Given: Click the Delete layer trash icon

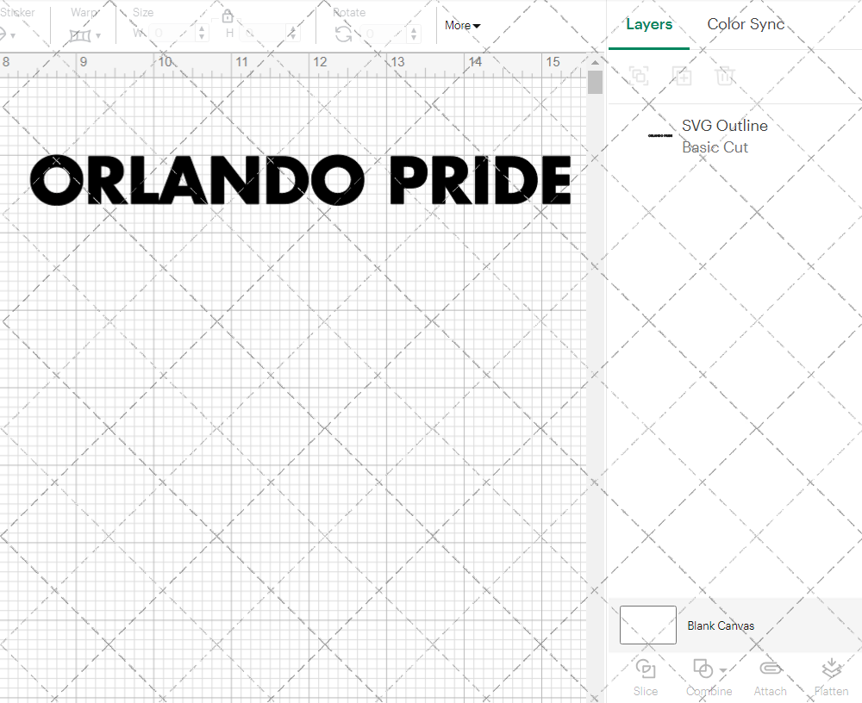Looking at the screenshot, I should 725,76.
